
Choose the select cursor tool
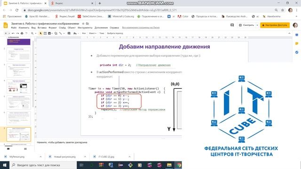pos(40,33)
